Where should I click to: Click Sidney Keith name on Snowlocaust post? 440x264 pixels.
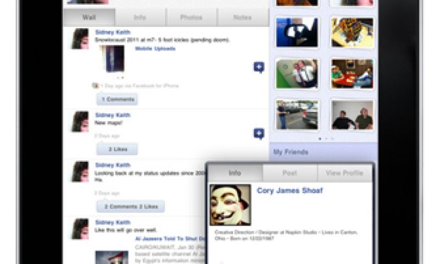(x=113, y=32)
